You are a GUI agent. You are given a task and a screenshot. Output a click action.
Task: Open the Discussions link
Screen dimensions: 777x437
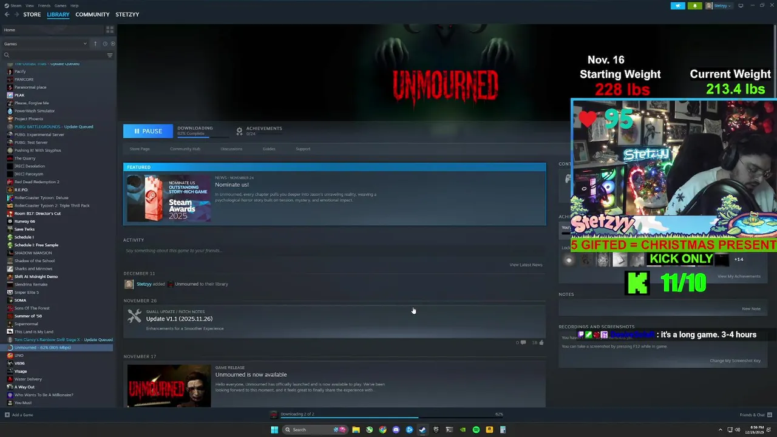tap(231, 149)
